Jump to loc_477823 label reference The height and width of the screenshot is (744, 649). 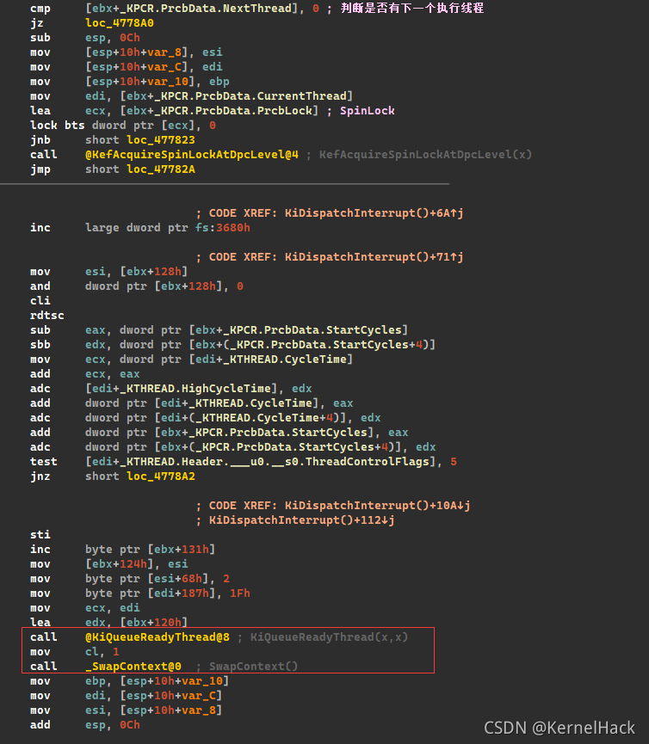(160, 140)
